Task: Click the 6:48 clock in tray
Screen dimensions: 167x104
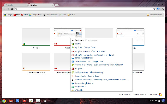Action: click(152, 101)
